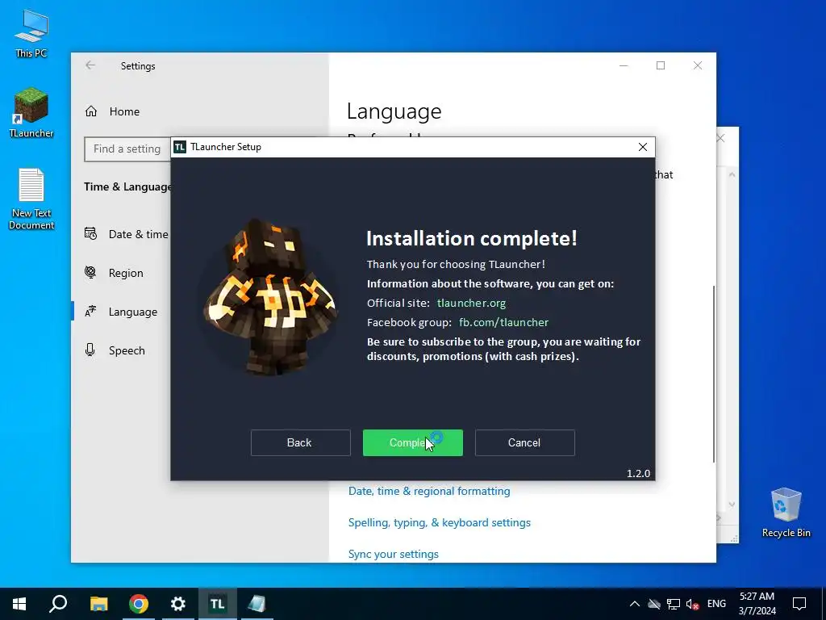Open network status tray icon

674,604
